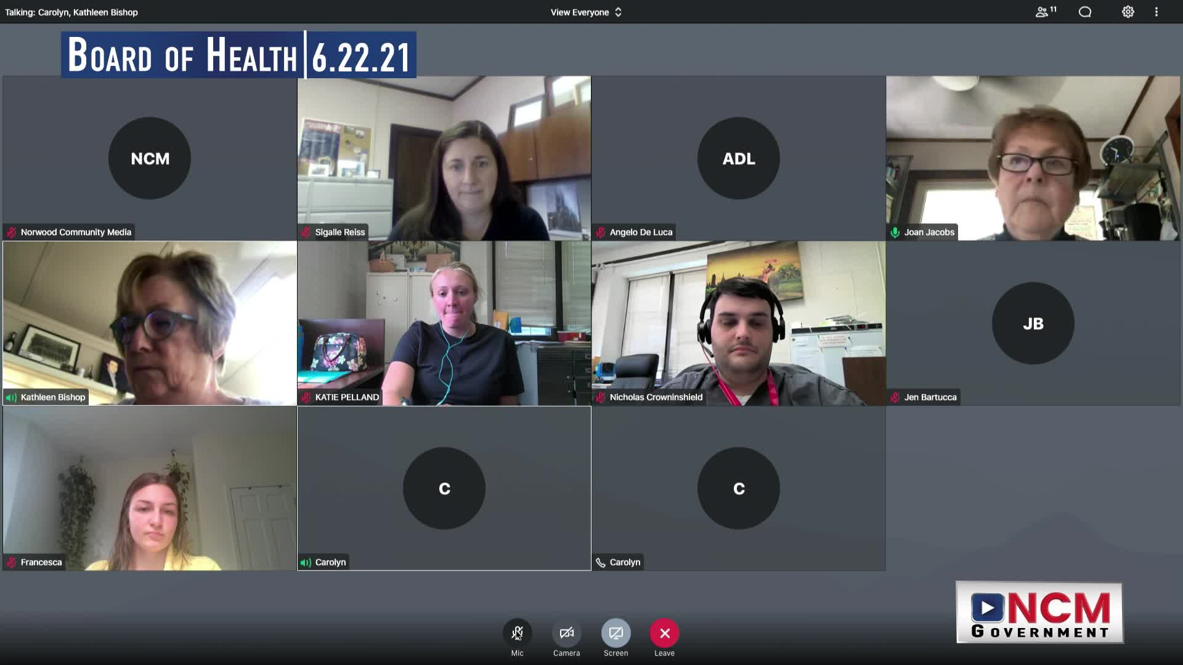Open the chat bubble icon
This screenshot has width=1183, height=665.
click(1085, 12)
